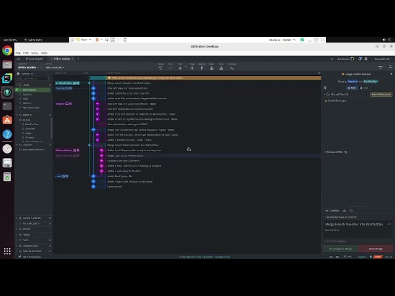Click No Changes to Merge button
Viewport: 395px width, 296px height.
340,249
